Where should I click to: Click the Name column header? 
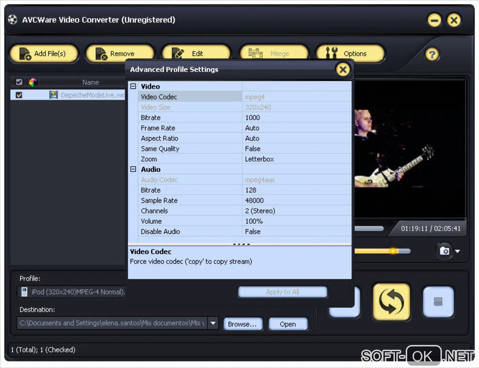91,82
